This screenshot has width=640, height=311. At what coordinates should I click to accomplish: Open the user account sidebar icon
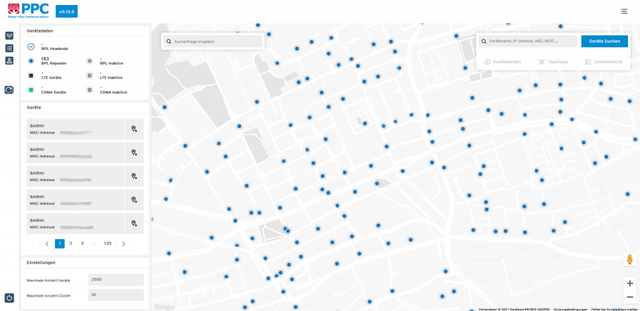(x=9, y=61)
